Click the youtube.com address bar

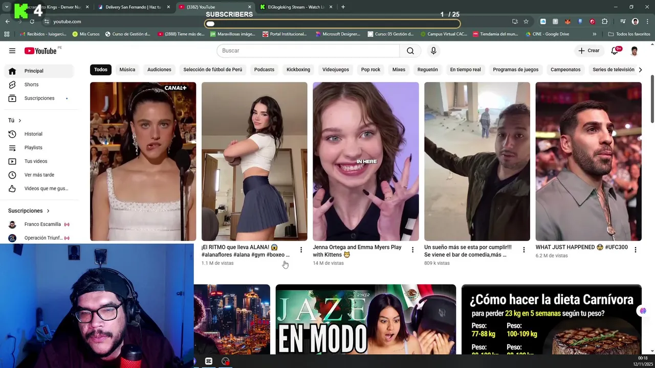point(276,21)
